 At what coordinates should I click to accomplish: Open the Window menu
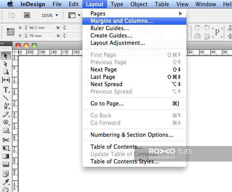pyautogui.click(x=206, y=4)
